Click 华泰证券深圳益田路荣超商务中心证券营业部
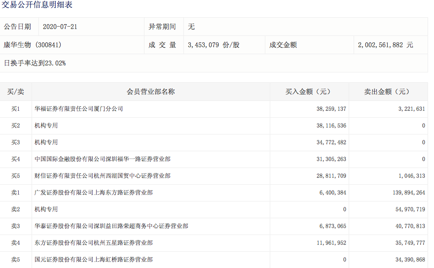434x268 pixels. point(111,226)
